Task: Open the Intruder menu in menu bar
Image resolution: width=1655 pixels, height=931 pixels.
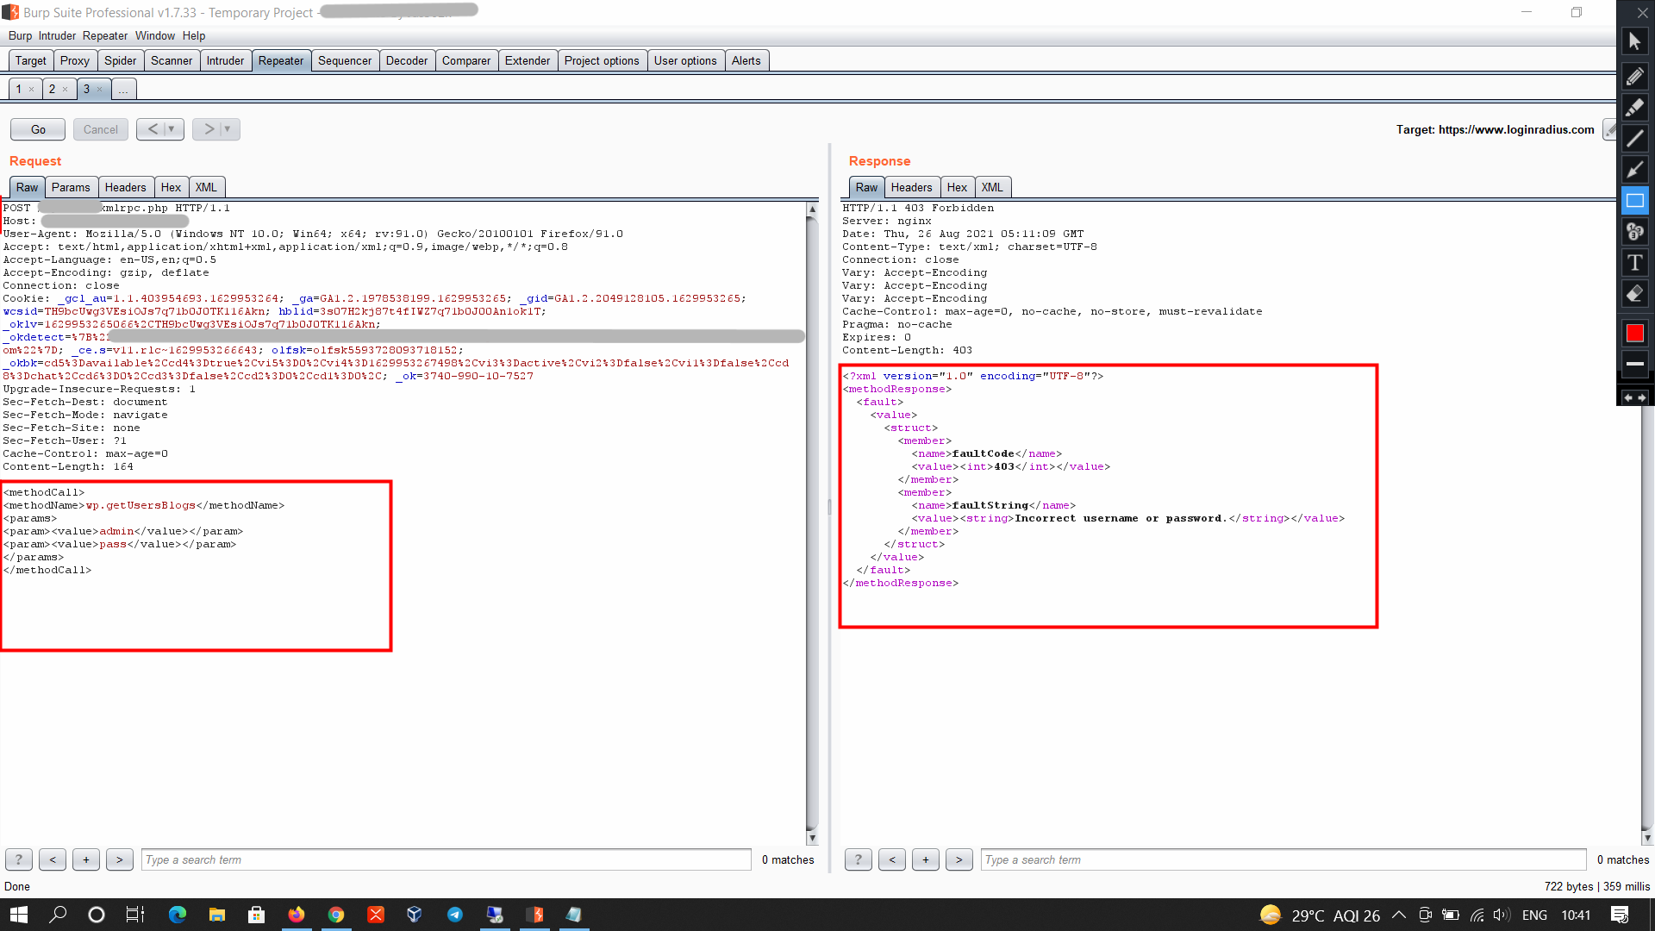Action: [x=57, y=35]
